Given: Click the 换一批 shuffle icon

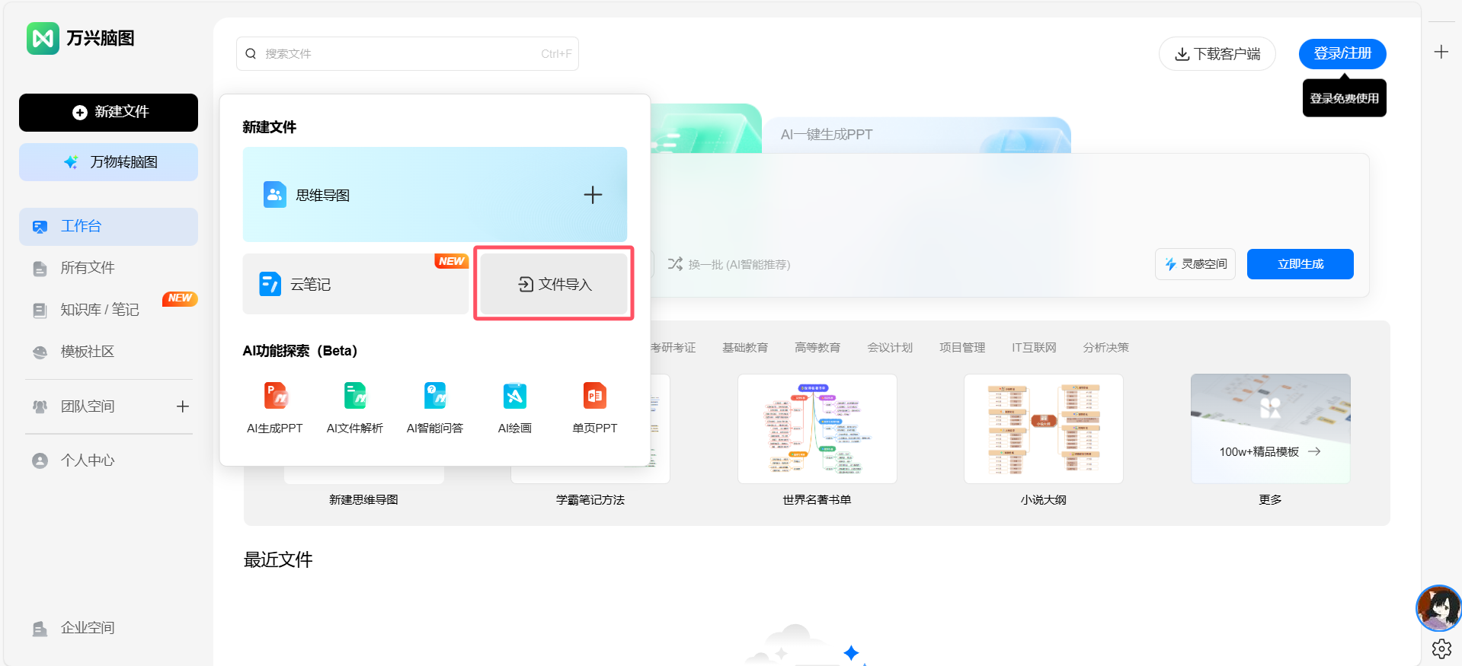Looking at the screenshot, I should 675,264.
